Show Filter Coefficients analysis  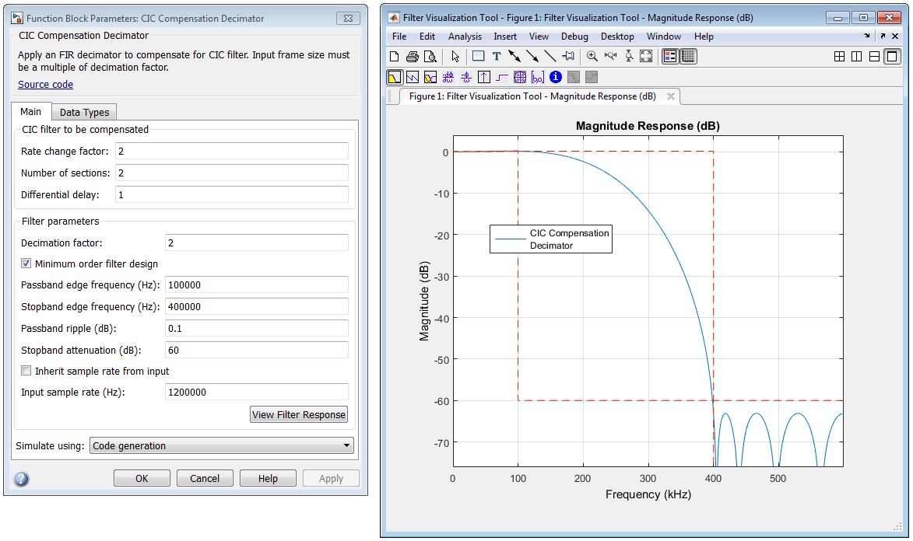[538, 77]
